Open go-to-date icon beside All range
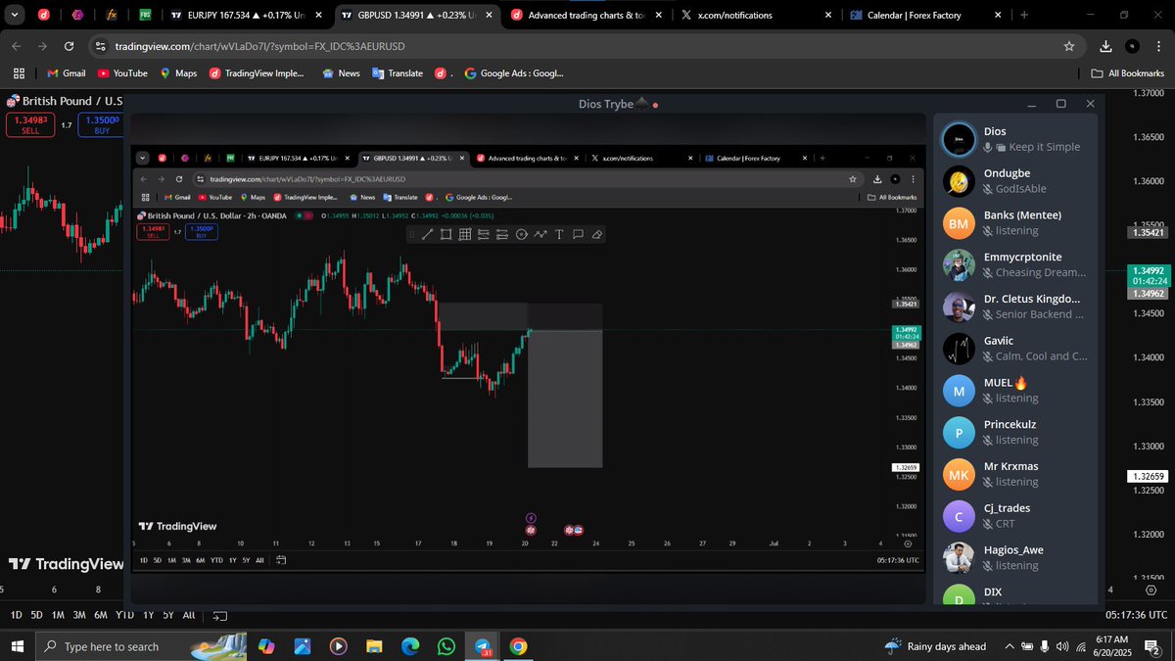 (220, 616)
